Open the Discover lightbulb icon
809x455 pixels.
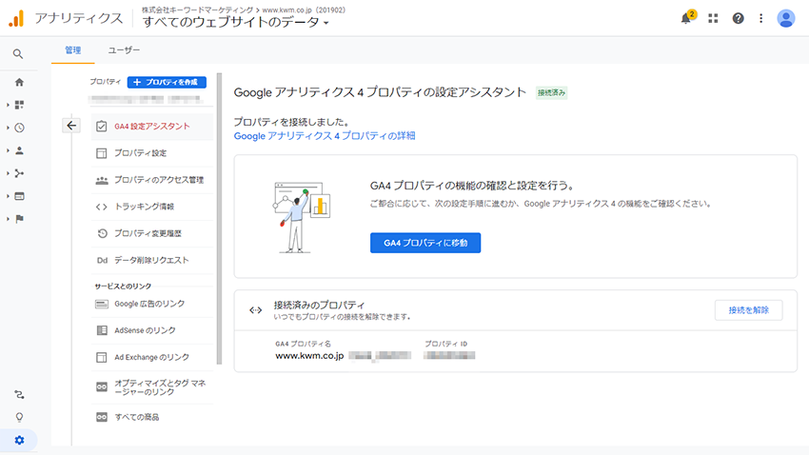pos(20,417)
